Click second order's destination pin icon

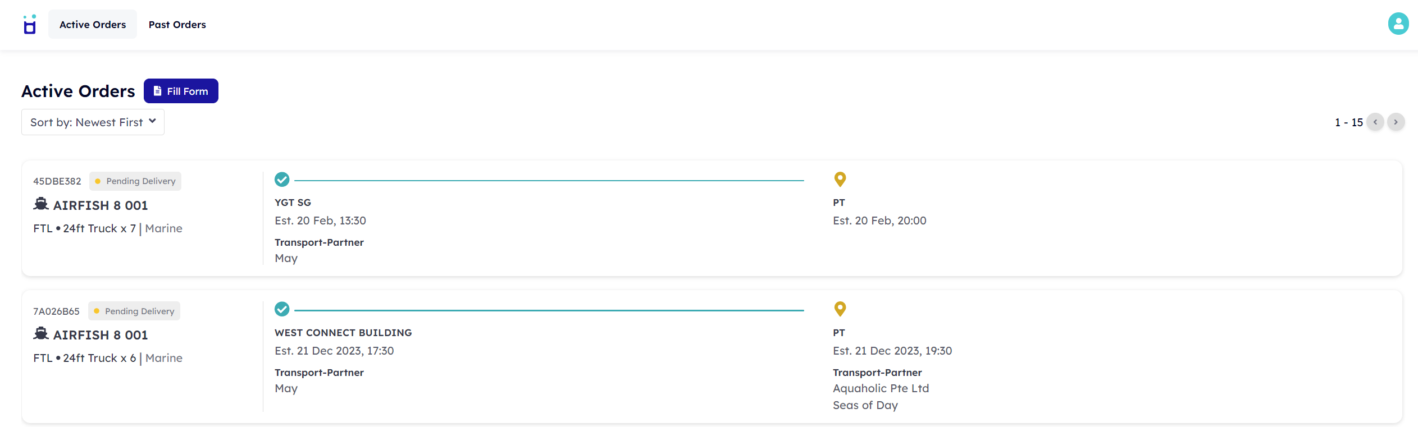[840, 309]
